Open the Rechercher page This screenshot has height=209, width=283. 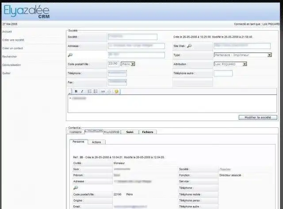click(x=10, y=57)
